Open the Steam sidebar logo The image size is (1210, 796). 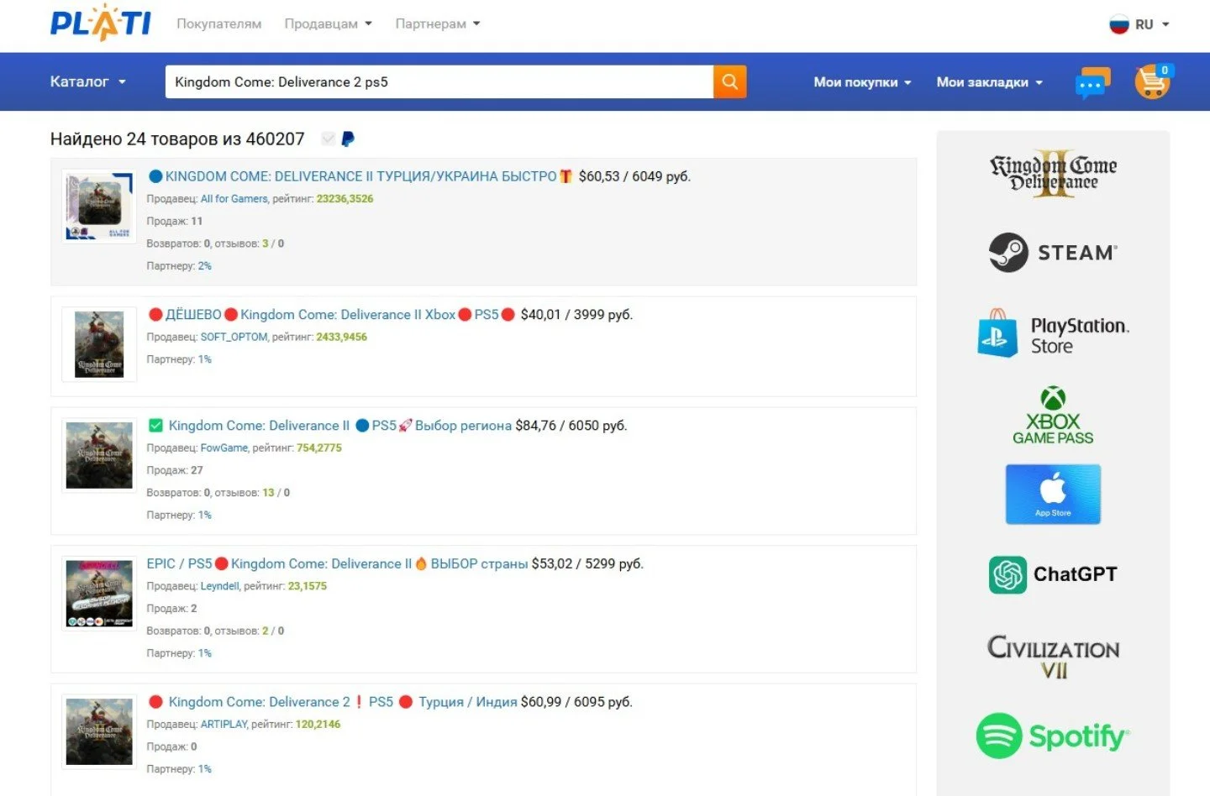pos(1053,252)
